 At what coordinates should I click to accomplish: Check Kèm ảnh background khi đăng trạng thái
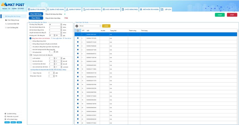[31, 50]
